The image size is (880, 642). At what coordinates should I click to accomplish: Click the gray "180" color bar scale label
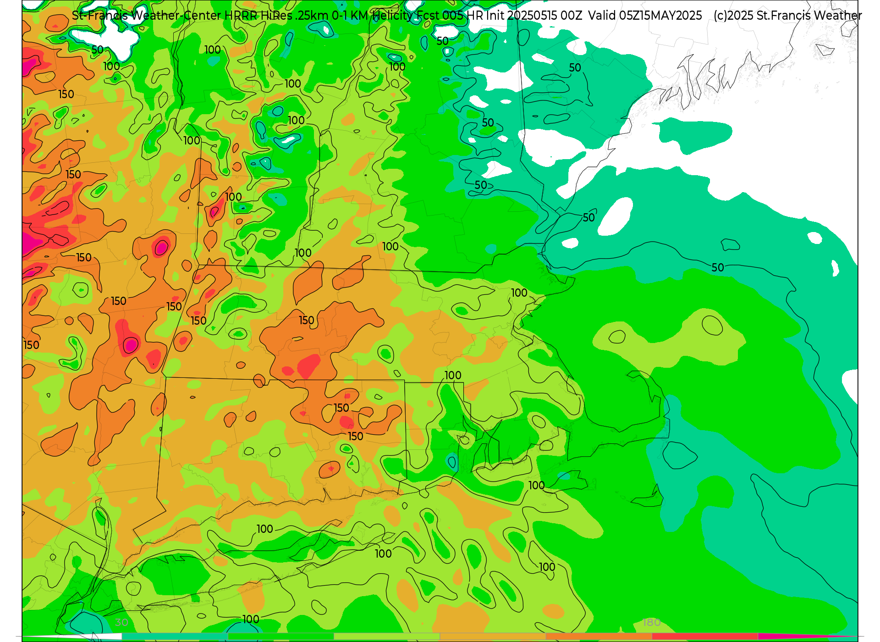[651, 622]
